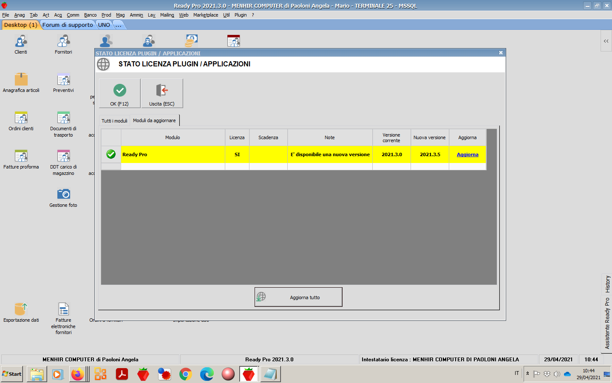Expand the right side panel with chevrons
This screenshot has width=612, height=383.
click(606, 41)
